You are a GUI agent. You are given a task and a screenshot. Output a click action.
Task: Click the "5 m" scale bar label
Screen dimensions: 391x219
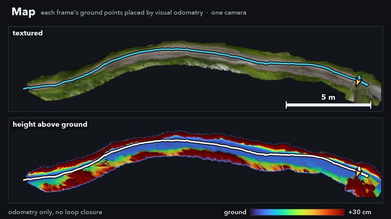pos(328,97)
